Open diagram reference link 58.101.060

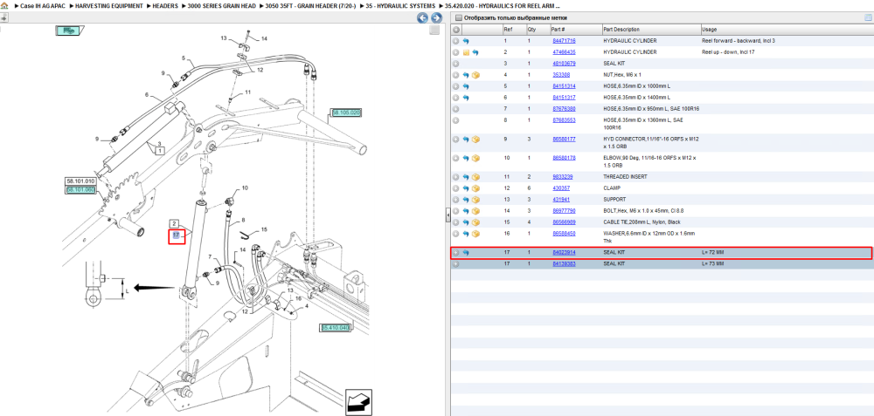click(80, 190)
